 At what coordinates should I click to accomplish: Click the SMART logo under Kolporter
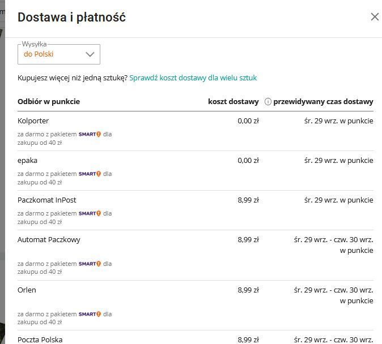(x=90, y=135)
